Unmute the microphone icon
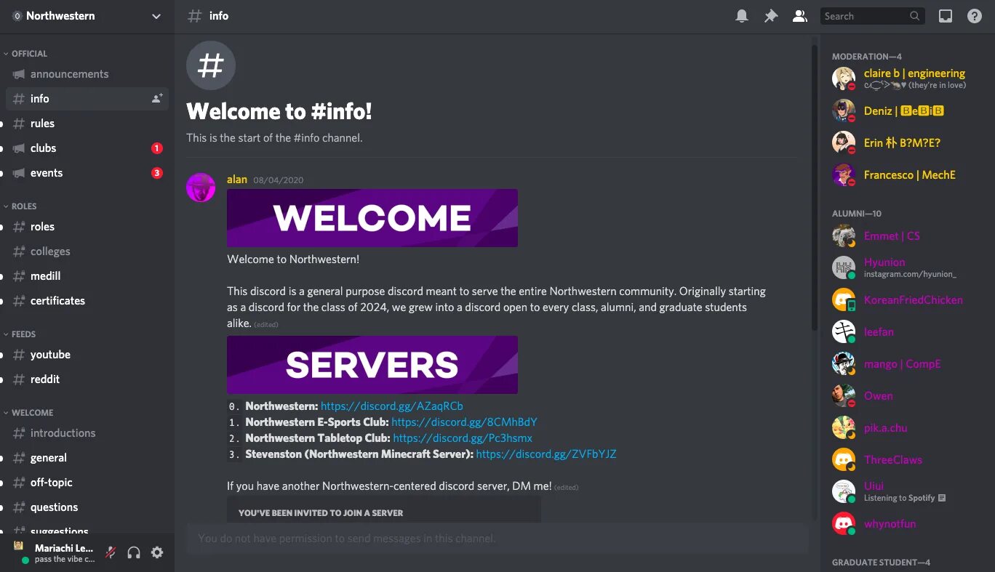995x572 pixels. (x=111, y=552)
